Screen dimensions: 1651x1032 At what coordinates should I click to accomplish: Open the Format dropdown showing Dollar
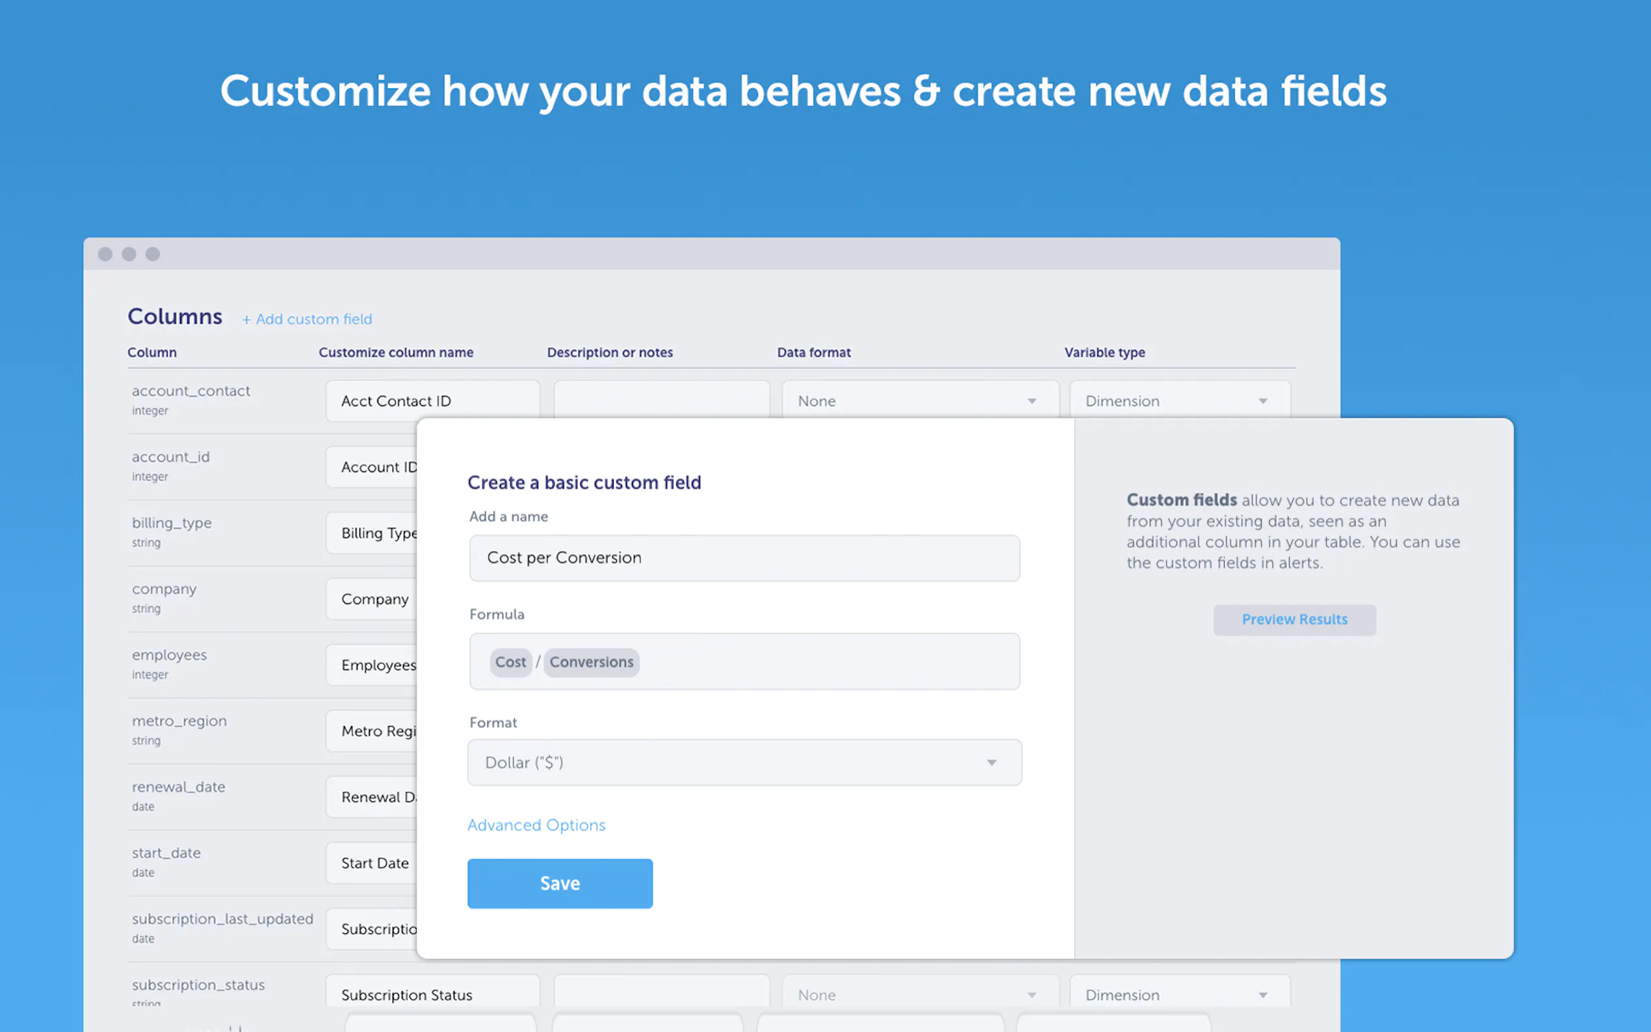pyautogui.click(x=744, y=762)
